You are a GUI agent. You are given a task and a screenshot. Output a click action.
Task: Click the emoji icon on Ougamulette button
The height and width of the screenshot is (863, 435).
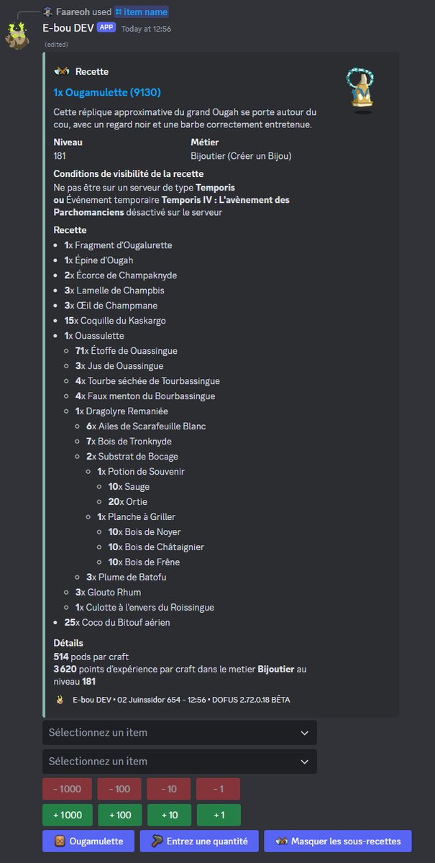(59, 841)
